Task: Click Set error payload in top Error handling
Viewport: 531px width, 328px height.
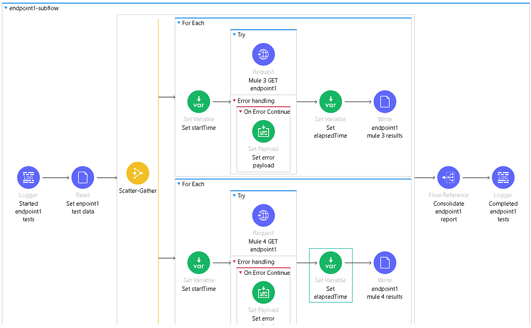Action: coord(263,131)
